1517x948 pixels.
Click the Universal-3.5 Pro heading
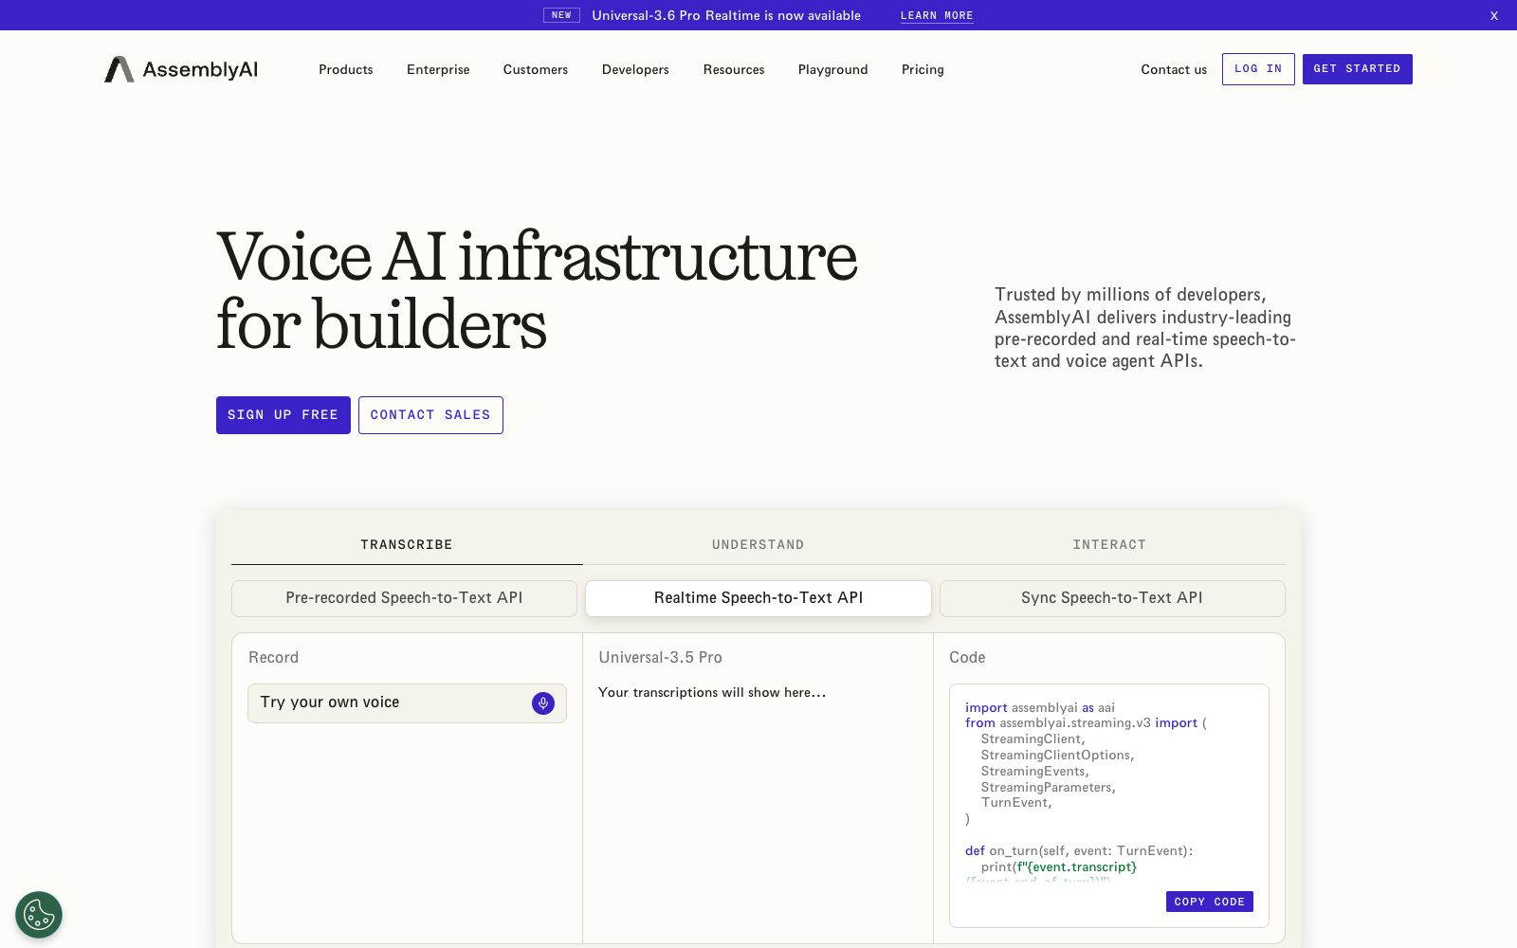[660, 657]
